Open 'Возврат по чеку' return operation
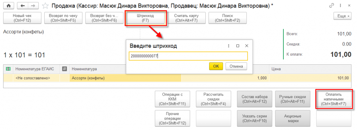The width and height of the screenshot is (357, 130). tap(63, 18)
